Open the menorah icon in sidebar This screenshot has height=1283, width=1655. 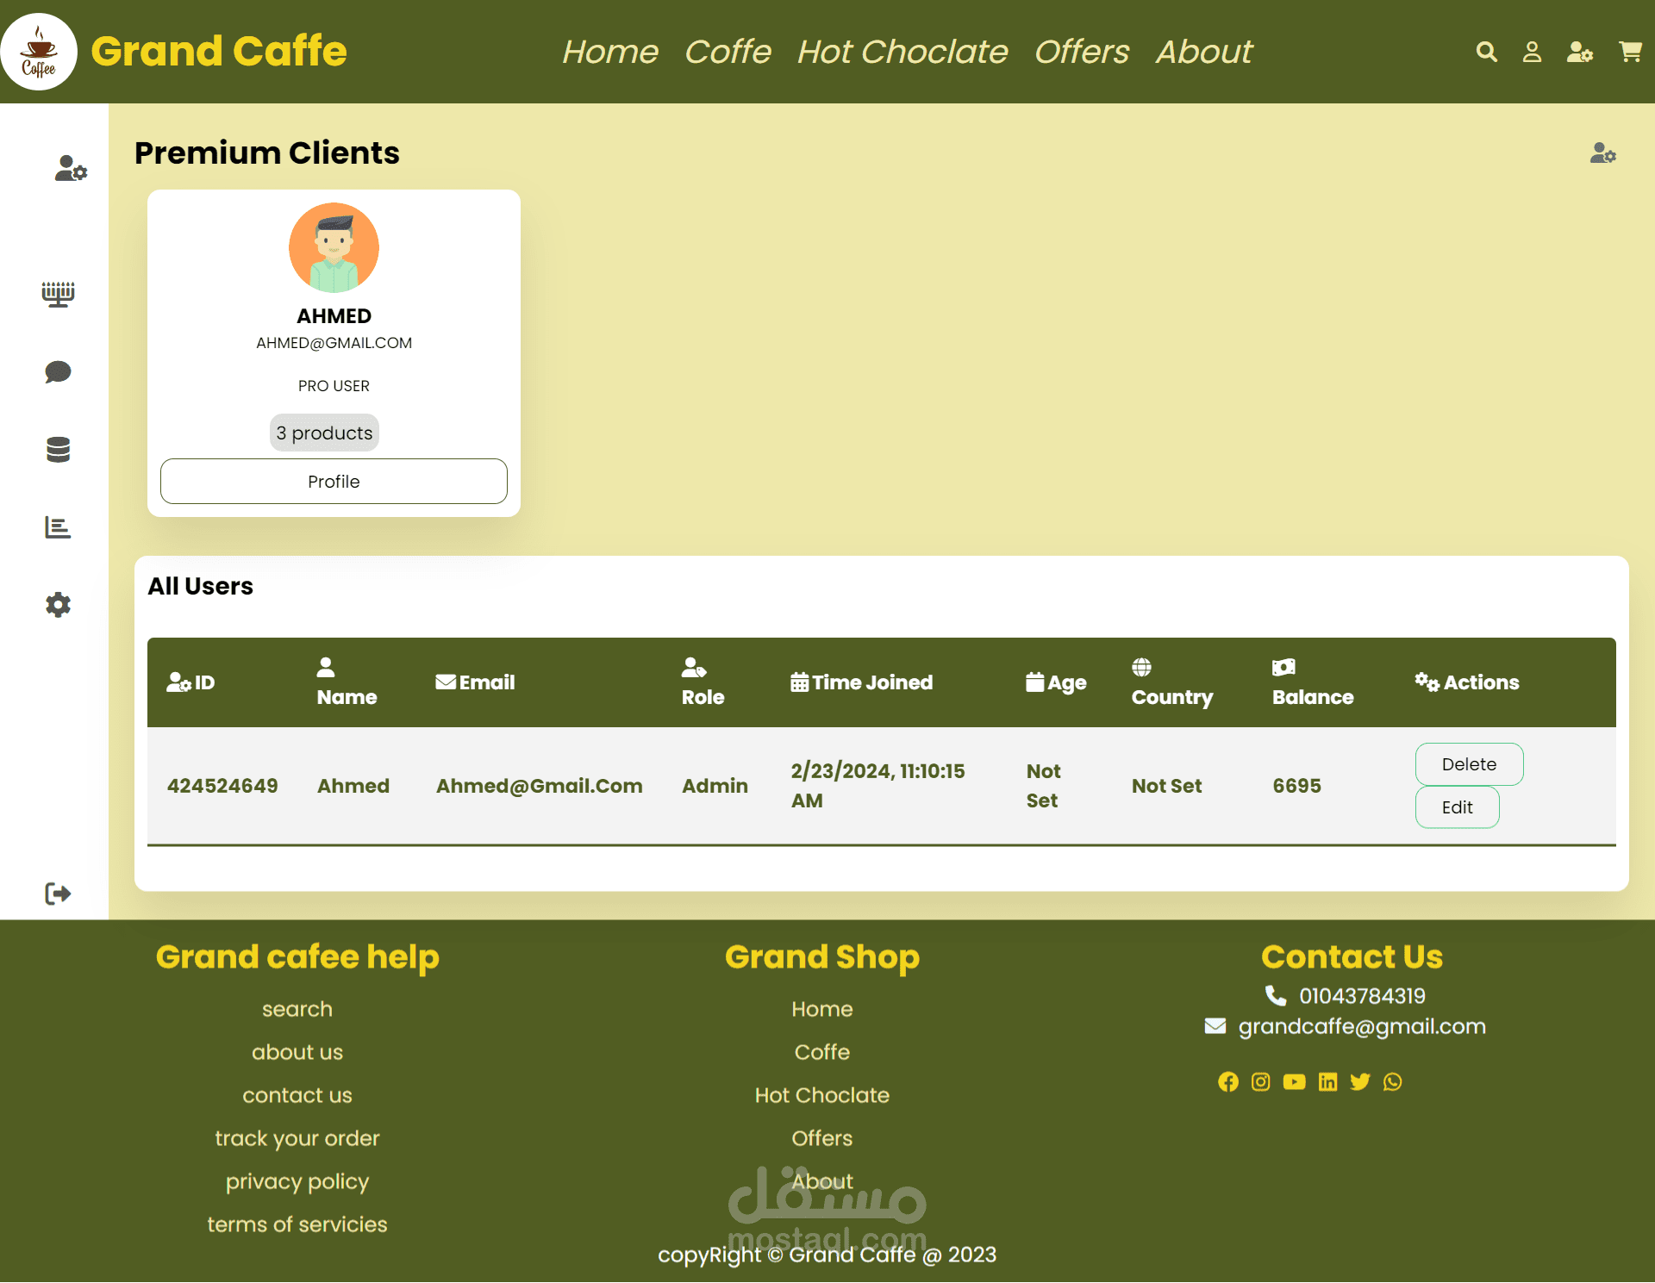pos(58,294)
